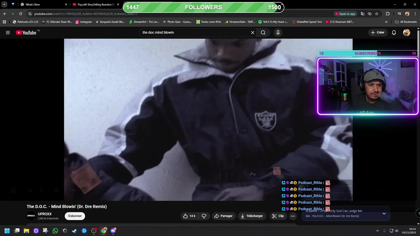Open Steam from the taskbar
The height and width of the screenshot is (236, 420).
[74, 231]
